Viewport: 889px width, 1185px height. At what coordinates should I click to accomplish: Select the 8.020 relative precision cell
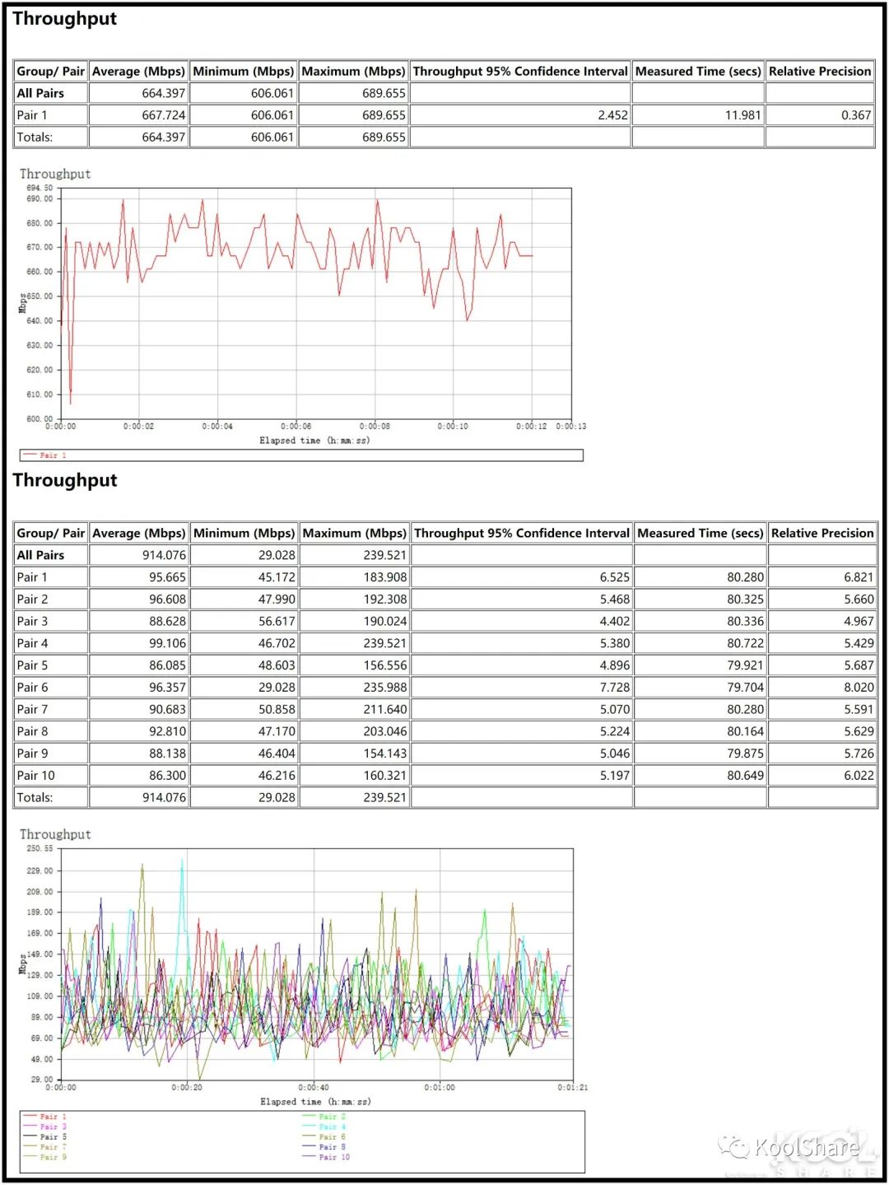pos(822,687)
